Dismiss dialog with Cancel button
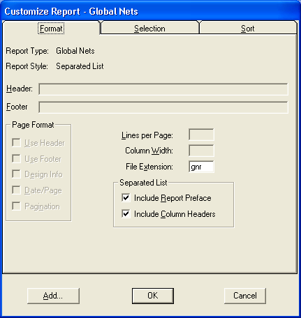The image size is (301, 318). 245,296
